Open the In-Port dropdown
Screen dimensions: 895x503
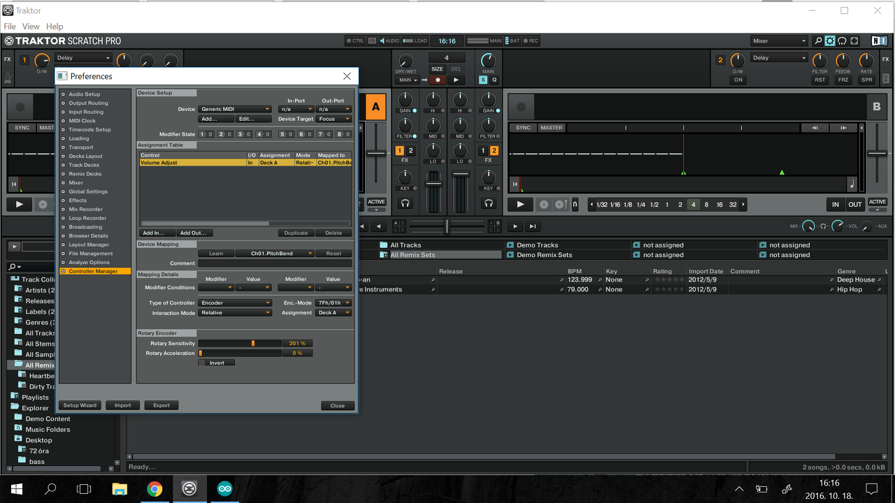tap(296, 109)
